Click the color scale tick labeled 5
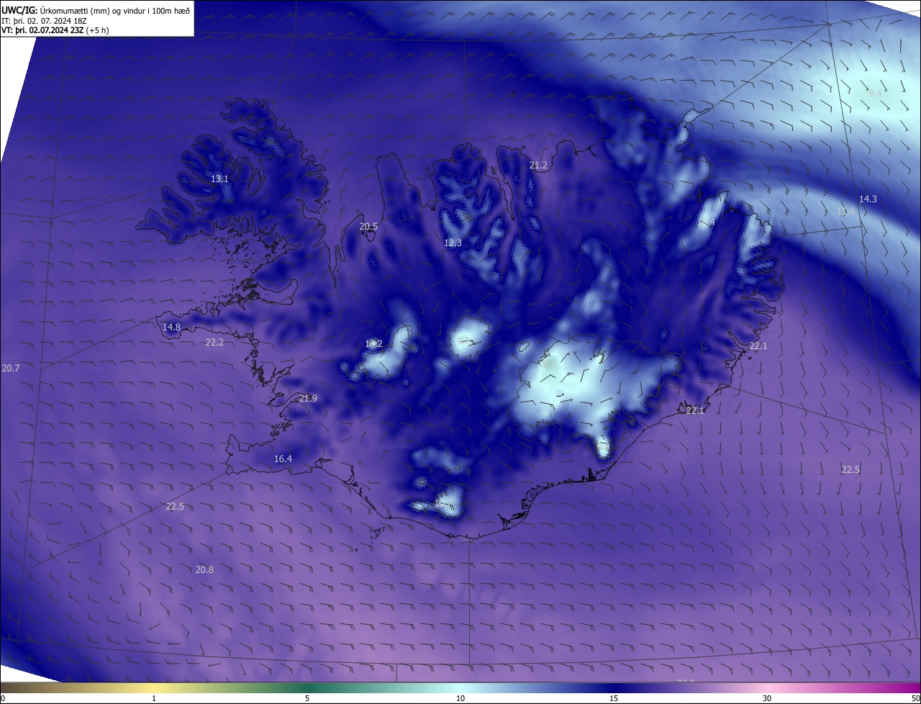The image size is (921, 704). click(x=307, y=698)
